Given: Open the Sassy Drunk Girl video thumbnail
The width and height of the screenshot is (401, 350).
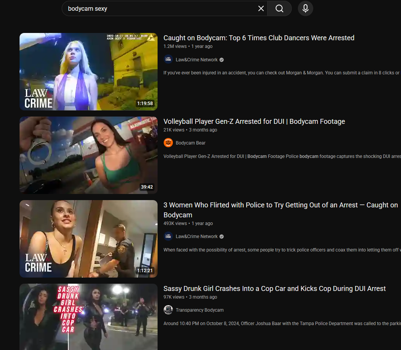Looking at the screenshot, I should coord(89,317).
